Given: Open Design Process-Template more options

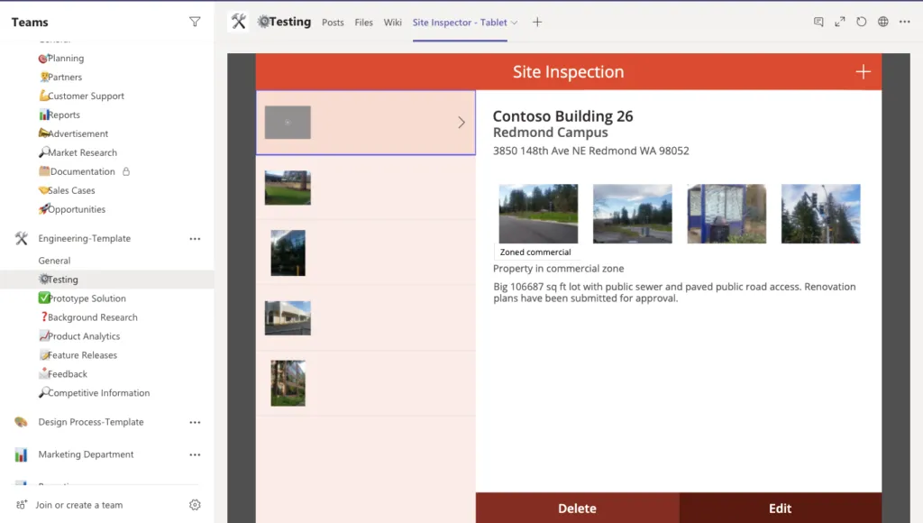Looking at the screenshot, I should (x=195, y=422).
